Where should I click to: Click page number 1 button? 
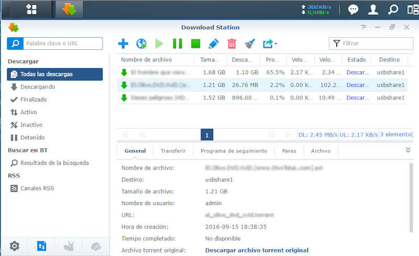207,135
